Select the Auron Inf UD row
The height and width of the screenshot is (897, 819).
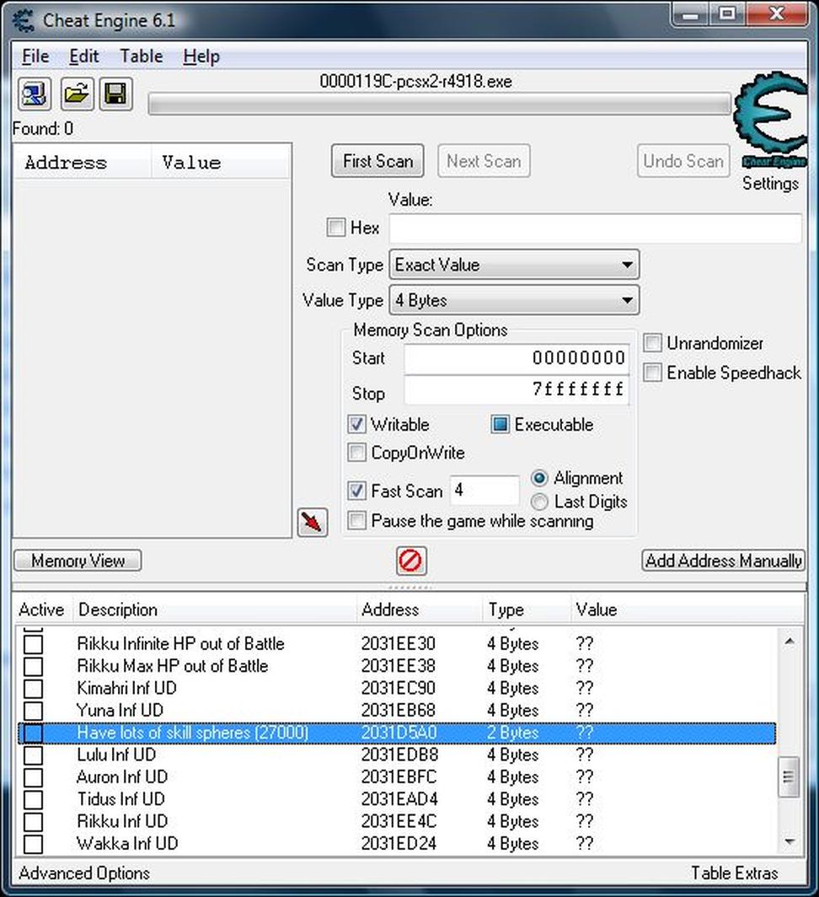tap(397, 777)
